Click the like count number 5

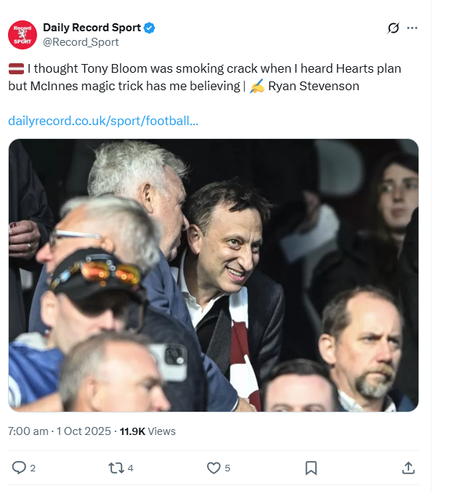(227, 468)
